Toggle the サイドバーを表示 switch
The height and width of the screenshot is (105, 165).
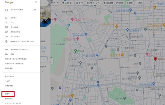(34, 10)
